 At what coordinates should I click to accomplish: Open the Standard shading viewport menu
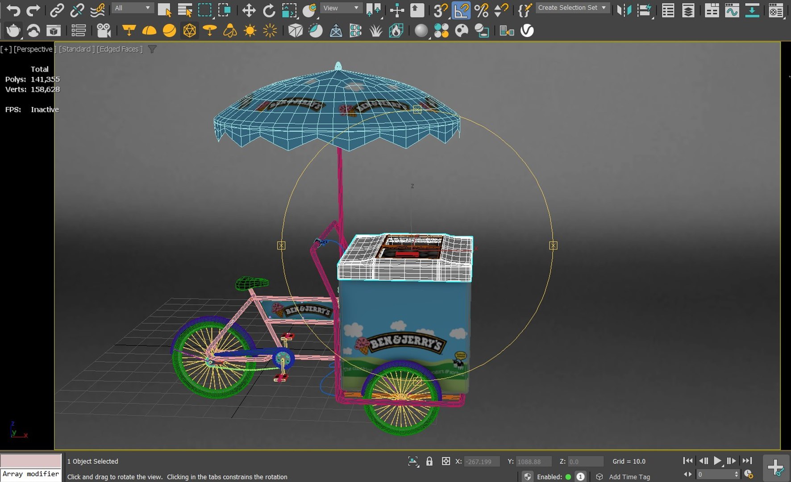coord(77,49)
